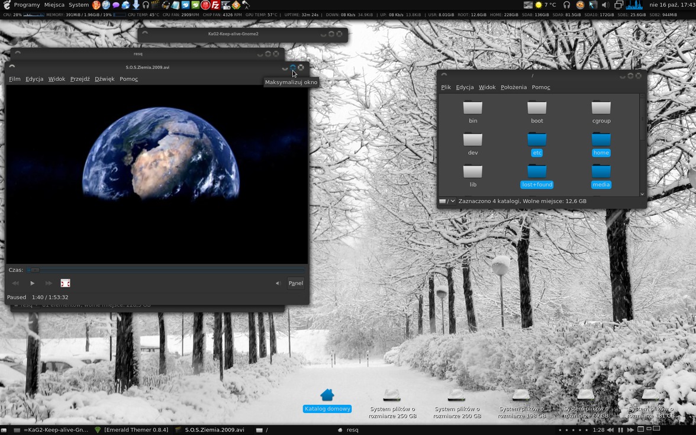Open the Plik menu in the file manager

446,88
